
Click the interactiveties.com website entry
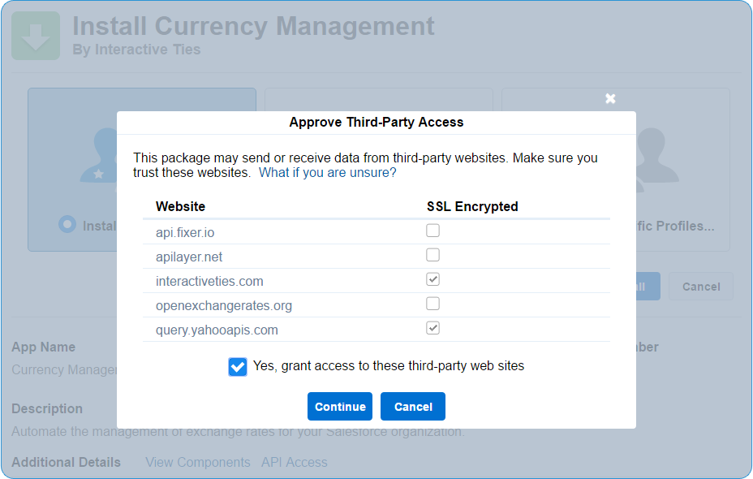[209, 281]
